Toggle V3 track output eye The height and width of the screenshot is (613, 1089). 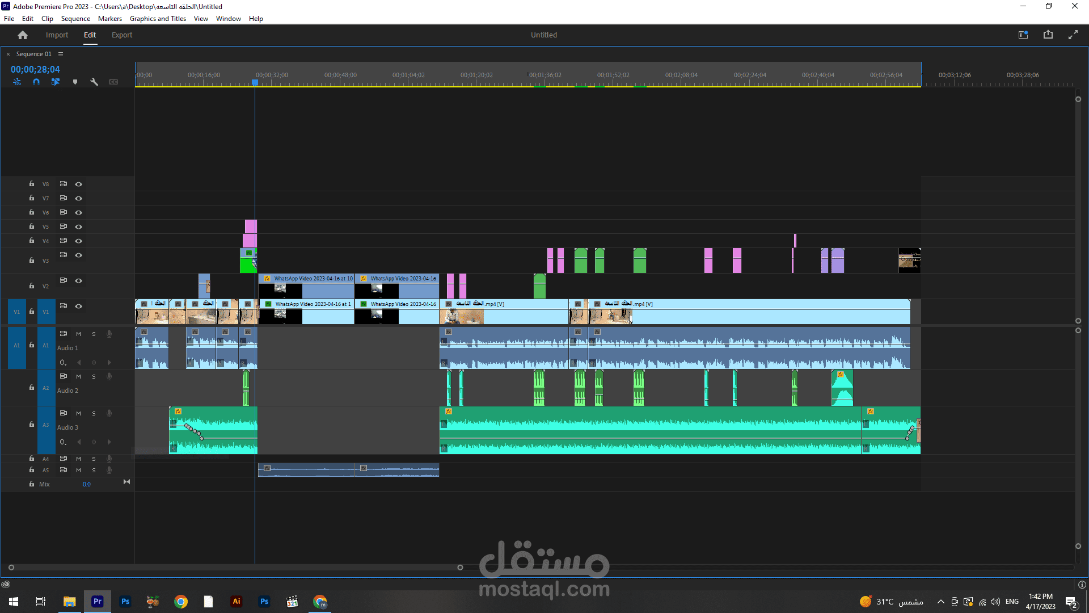[x=79, y=255]
